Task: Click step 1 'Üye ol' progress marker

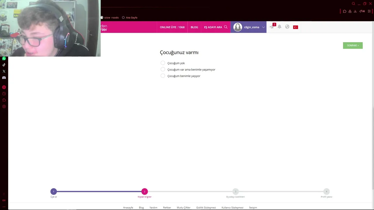Action: coord(53,192)
